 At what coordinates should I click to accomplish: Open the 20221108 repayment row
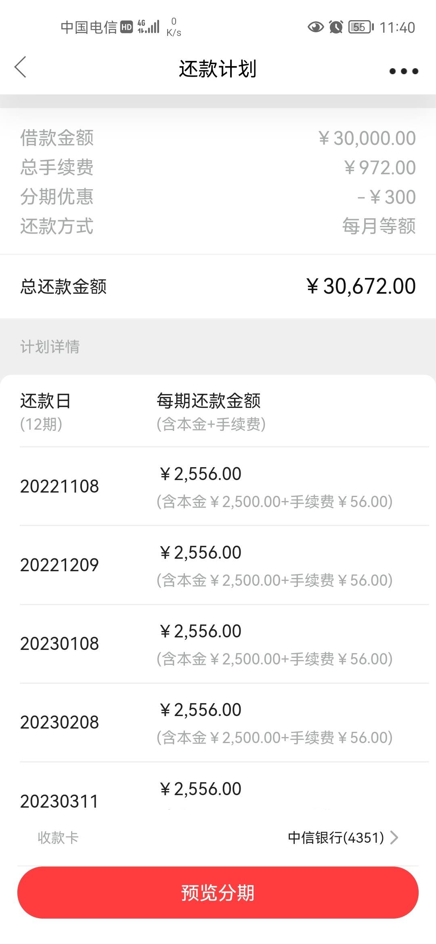224,486
